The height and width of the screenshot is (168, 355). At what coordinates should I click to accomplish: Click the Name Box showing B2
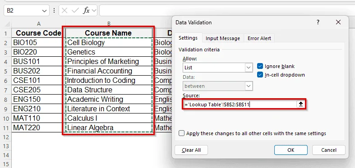pos(23,11)
